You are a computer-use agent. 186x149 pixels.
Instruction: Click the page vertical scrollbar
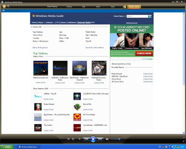click(183, 73)
